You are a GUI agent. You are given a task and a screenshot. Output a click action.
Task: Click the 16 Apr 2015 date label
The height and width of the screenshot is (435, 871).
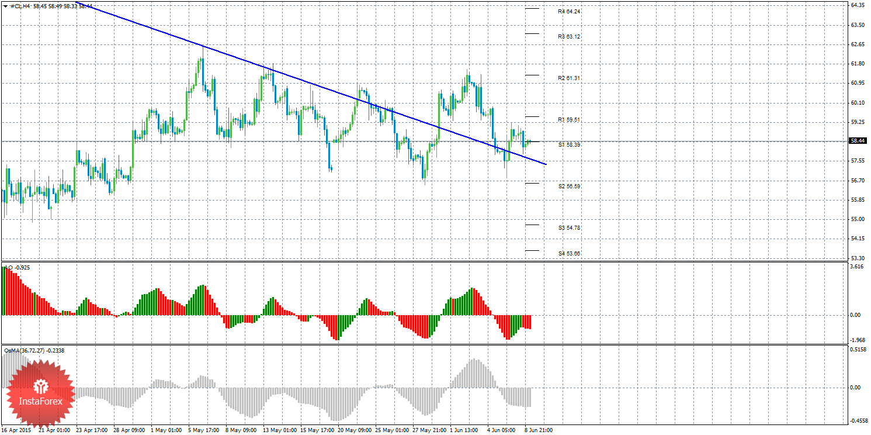click(18, 430)
